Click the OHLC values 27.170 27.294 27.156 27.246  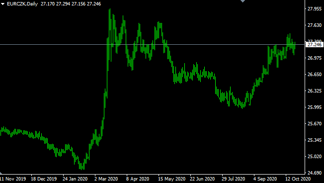pos(71,4)
